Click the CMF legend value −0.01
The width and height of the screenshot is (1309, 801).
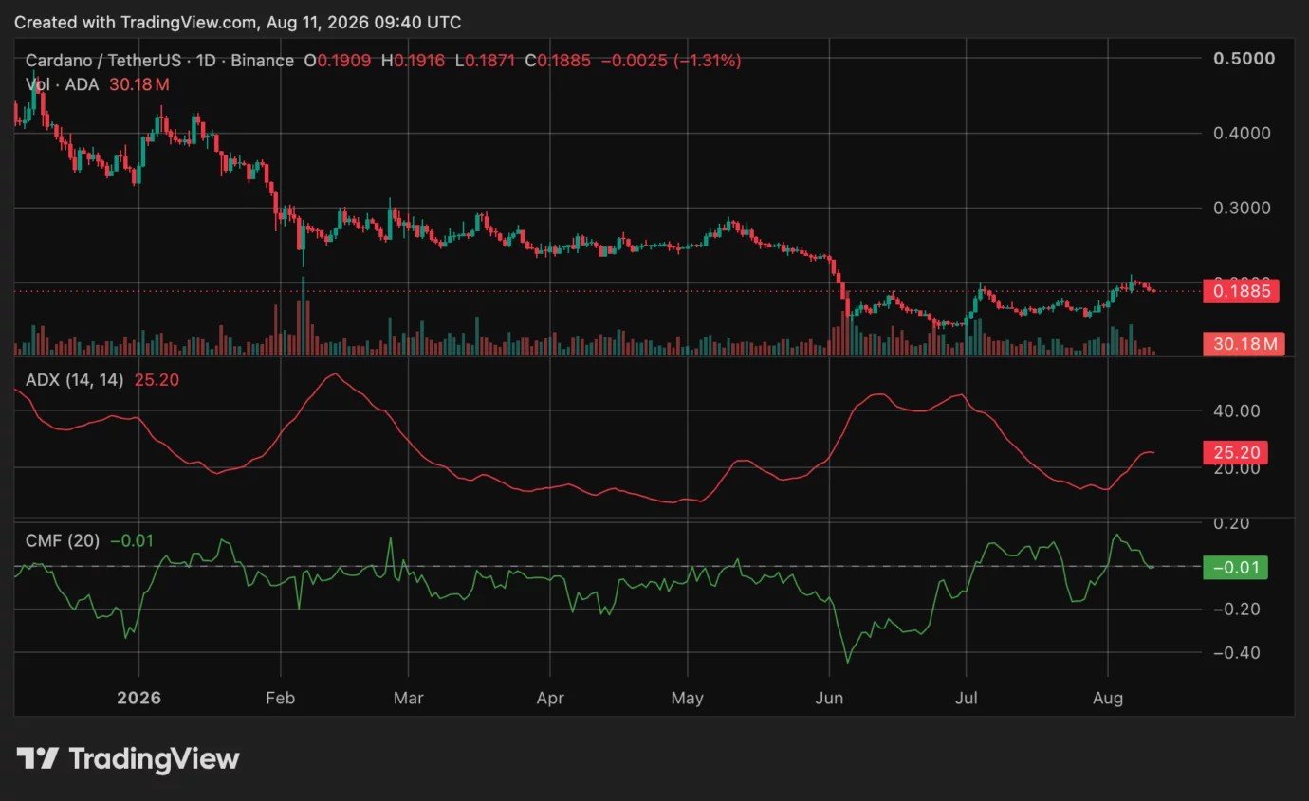pos(132,541)
